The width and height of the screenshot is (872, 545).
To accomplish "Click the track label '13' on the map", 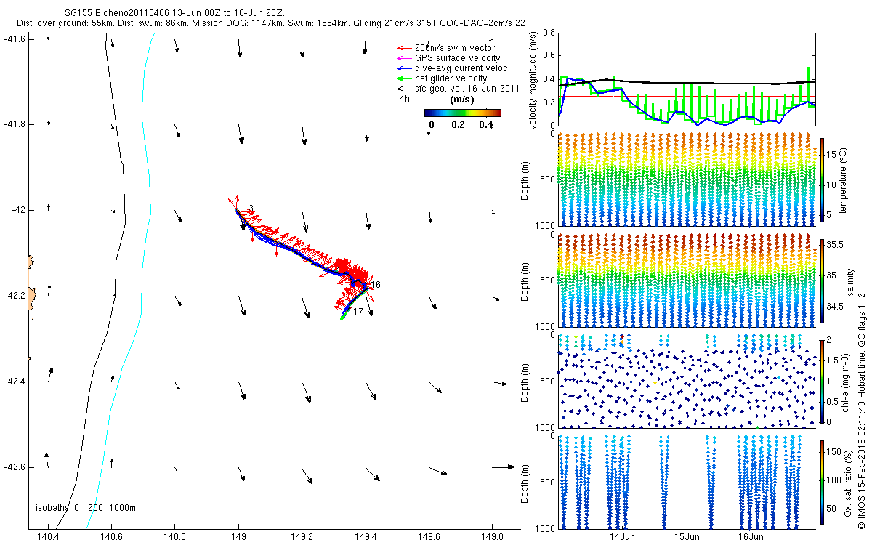I will click(x=249, y=209).
